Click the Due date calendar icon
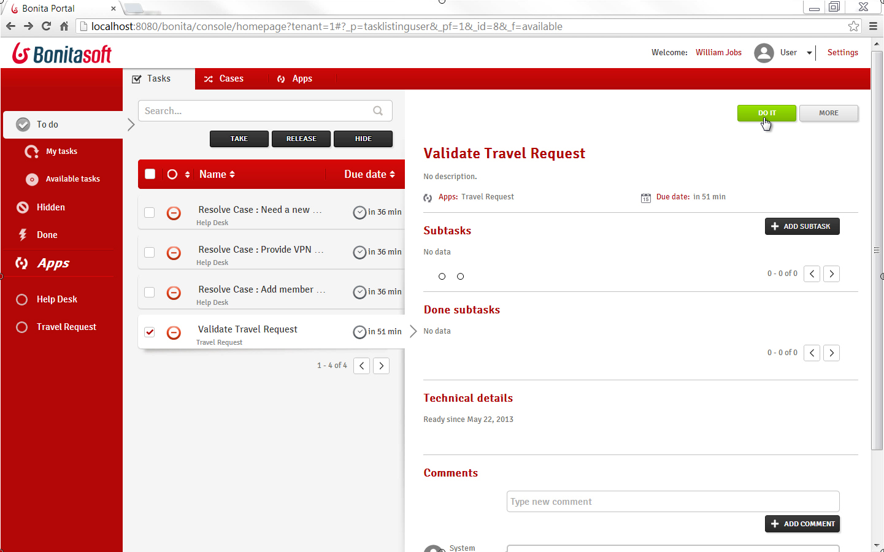The image size is (884, 552). tap(646, 197)
